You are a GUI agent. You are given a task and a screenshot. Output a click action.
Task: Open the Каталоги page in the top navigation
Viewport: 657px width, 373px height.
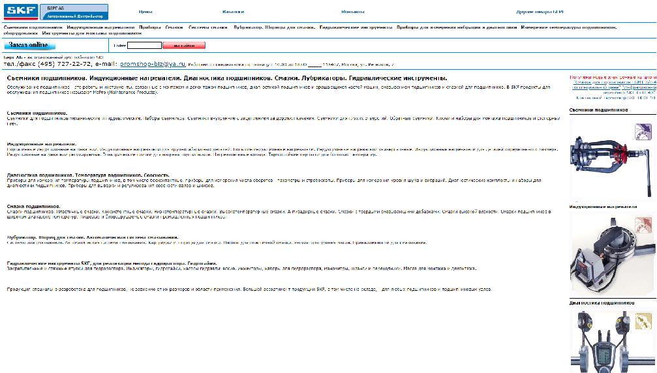tap(234, 12)
